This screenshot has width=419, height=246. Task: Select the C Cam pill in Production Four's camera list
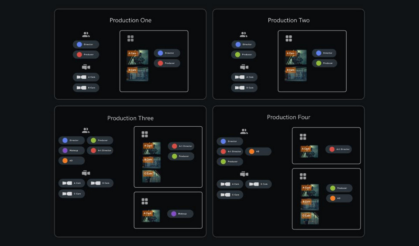230,195
